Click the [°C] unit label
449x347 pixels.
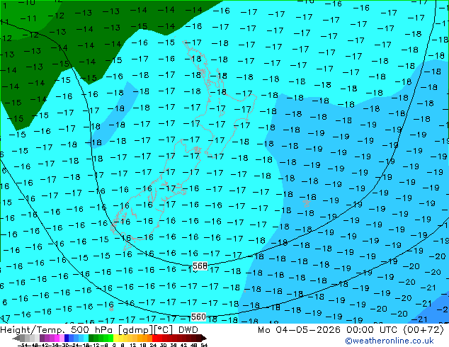(164, 330)
